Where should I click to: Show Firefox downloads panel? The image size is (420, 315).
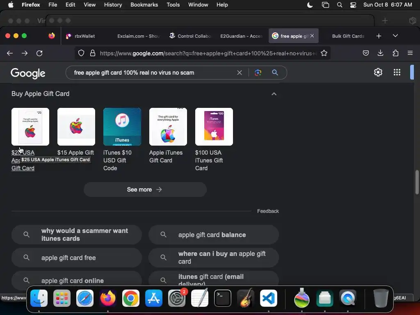point(380,53)
